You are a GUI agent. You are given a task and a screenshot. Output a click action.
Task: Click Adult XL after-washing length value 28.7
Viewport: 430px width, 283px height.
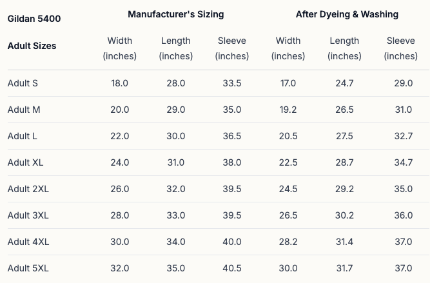344,162
